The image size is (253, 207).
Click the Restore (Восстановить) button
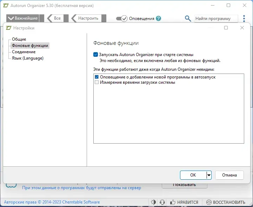226,202
